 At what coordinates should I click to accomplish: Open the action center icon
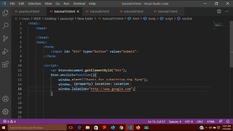point(218,128)
